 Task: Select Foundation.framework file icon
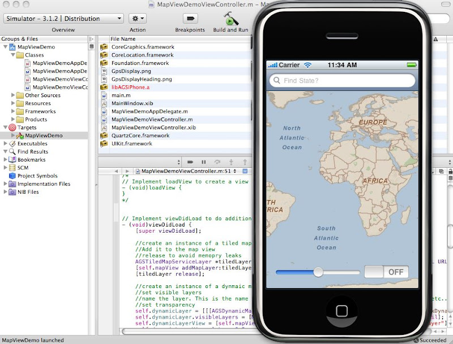(104, 63)
